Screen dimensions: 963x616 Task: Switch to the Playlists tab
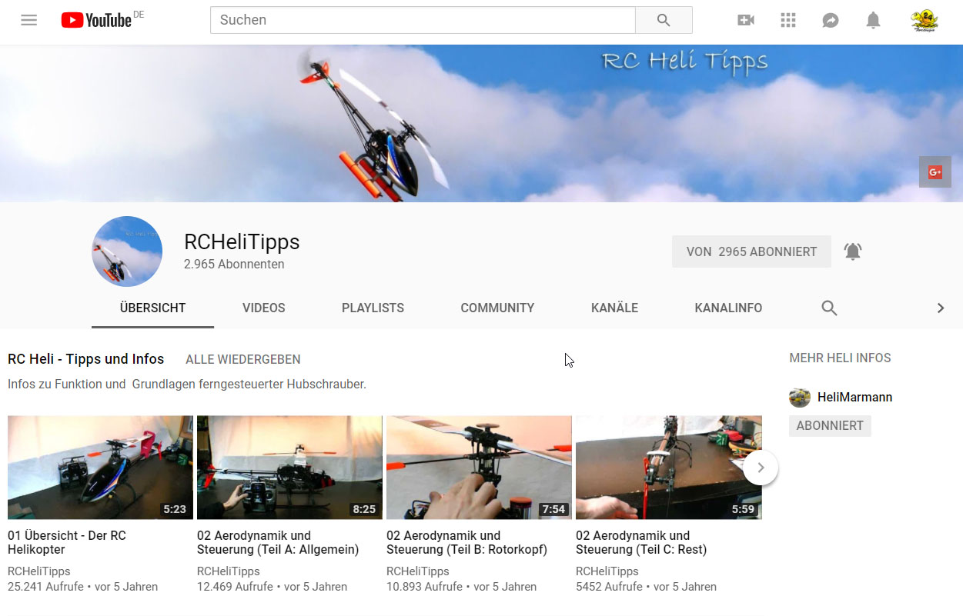click(373, 308)
